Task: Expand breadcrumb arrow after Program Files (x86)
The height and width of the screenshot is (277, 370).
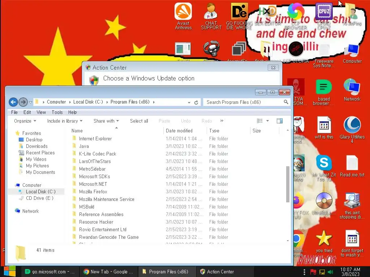Action: pos(154,102)
